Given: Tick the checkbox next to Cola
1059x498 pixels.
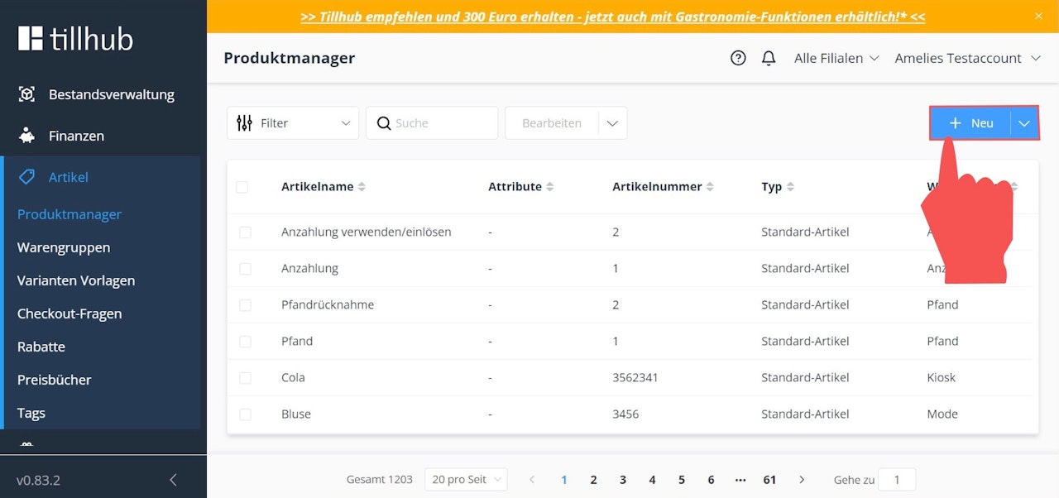Looking at the screenshot, I should pos(245,377).
